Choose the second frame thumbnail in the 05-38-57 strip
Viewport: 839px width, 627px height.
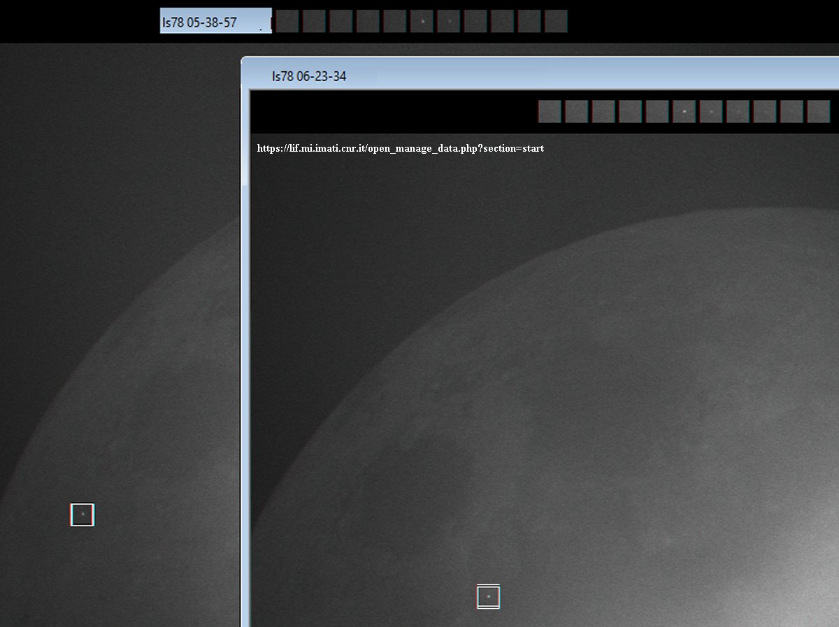point(314,22)
